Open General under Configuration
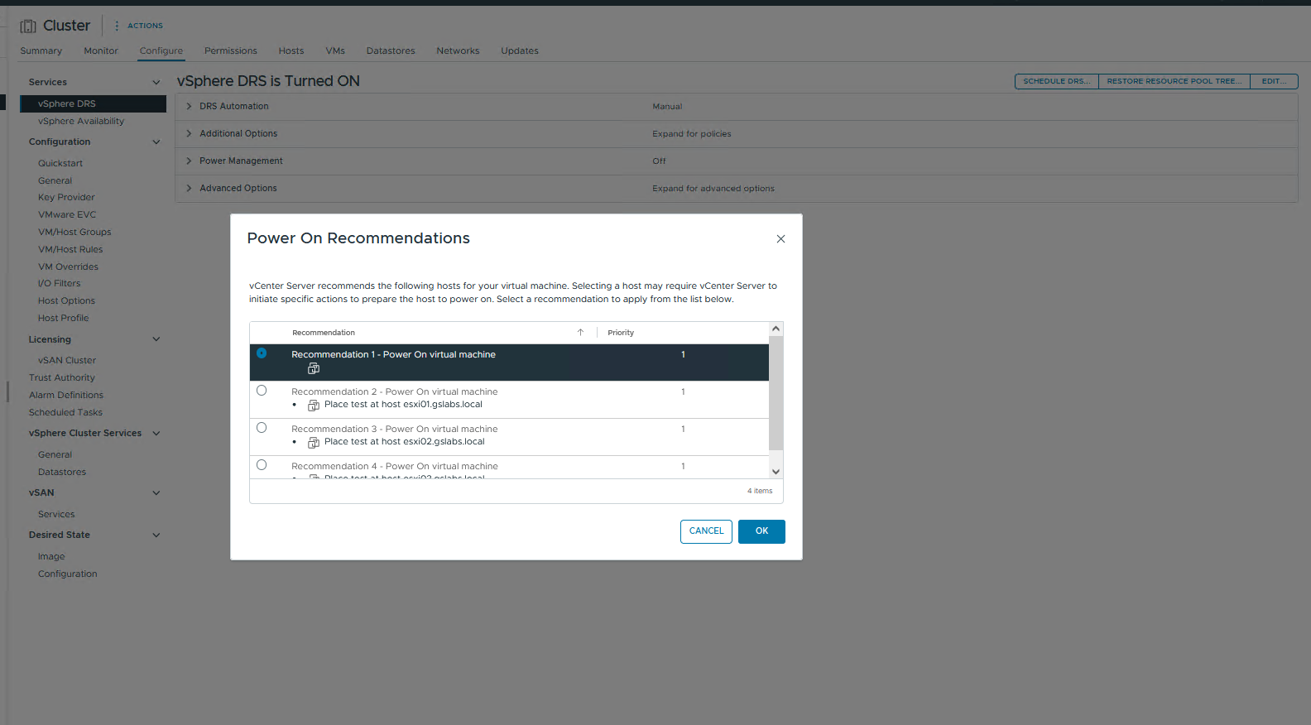This screenshot has width=1311, height=725. click(55, 180)
